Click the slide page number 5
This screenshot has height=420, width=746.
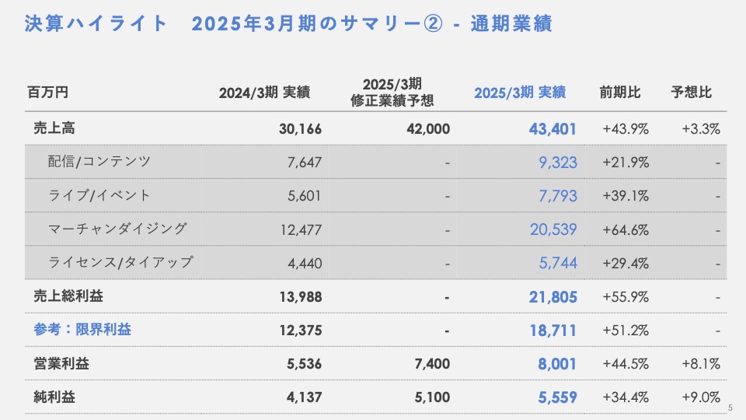[730, 408]
